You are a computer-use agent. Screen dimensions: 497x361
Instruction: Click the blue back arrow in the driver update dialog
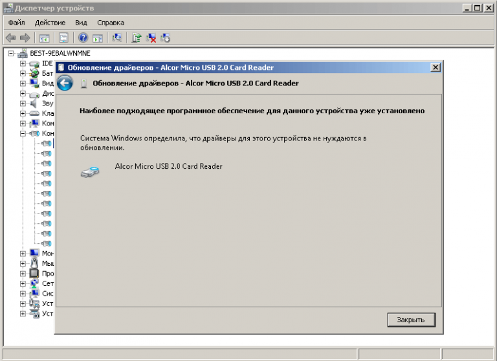(64, 83)
